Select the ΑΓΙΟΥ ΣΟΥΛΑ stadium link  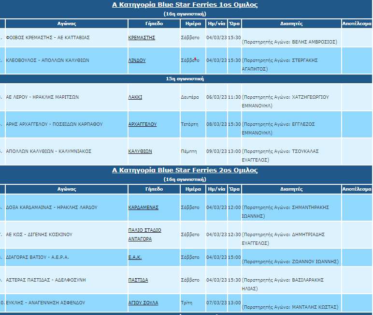(x=143, y=303)
